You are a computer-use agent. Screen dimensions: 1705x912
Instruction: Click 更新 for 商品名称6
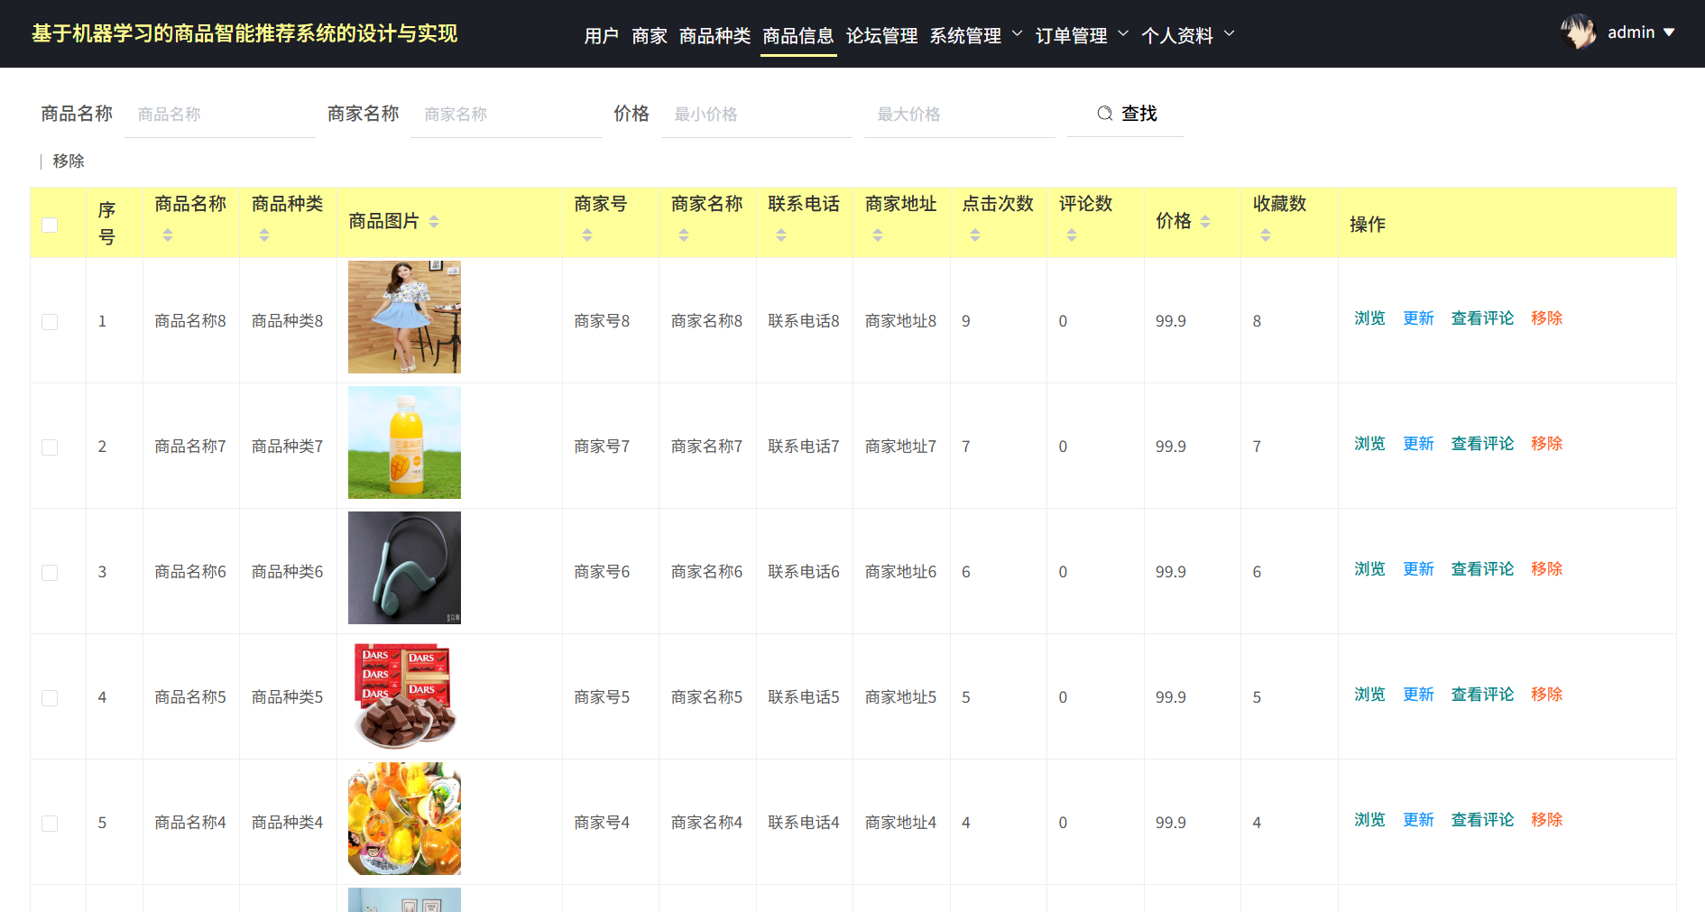1418,569
